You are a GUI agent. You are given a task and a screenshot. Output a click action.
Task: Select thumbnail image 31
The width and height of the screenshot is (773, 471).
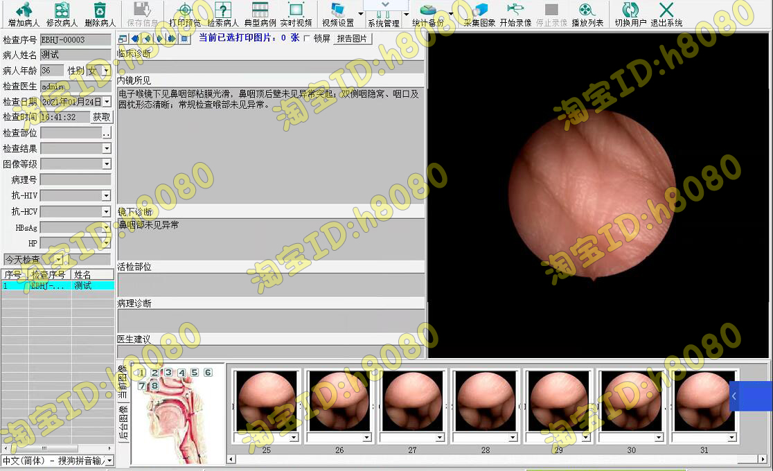(x=704, y=401)
